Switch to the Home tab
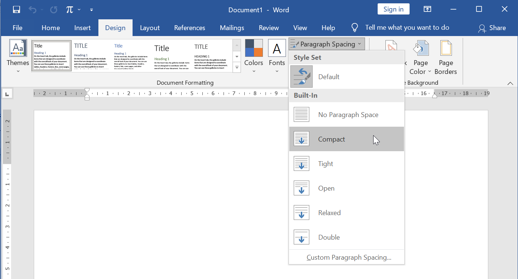Screen dimensions: 518x279 (51, 28)
